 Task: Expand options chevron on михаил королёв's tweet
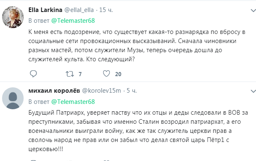click(x=253, y=91)
